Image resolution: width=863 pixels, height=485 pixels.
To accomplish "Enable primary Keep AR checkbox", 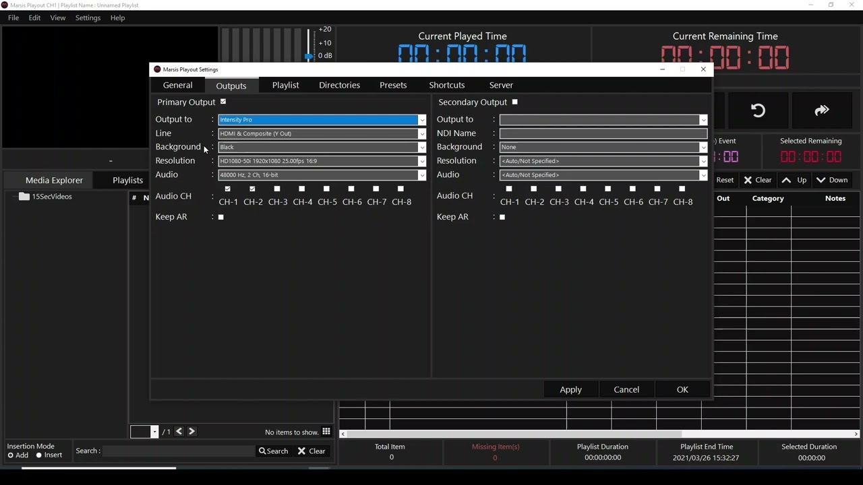I will tap(220, 217).
